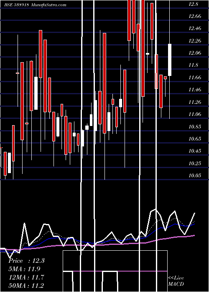209x292 pixels.
Task: Click the 12MA : 11.7 legend entry
Action: (26, 277)
